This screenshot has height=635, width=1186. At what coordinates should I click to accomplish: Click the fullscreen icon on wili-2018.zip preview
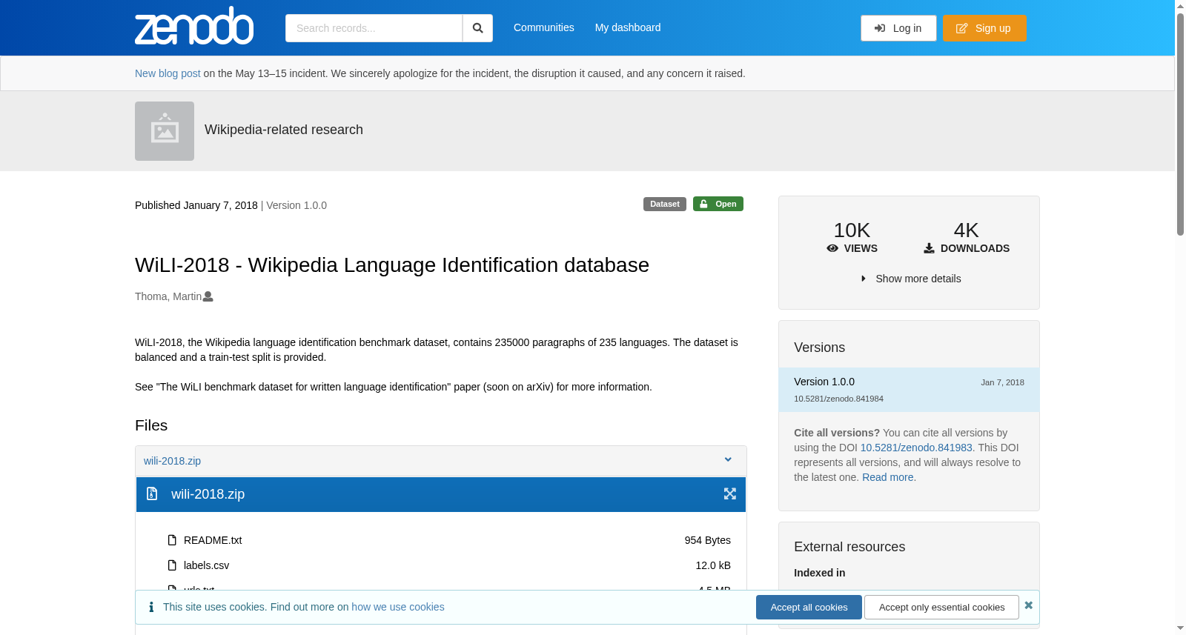730,493
